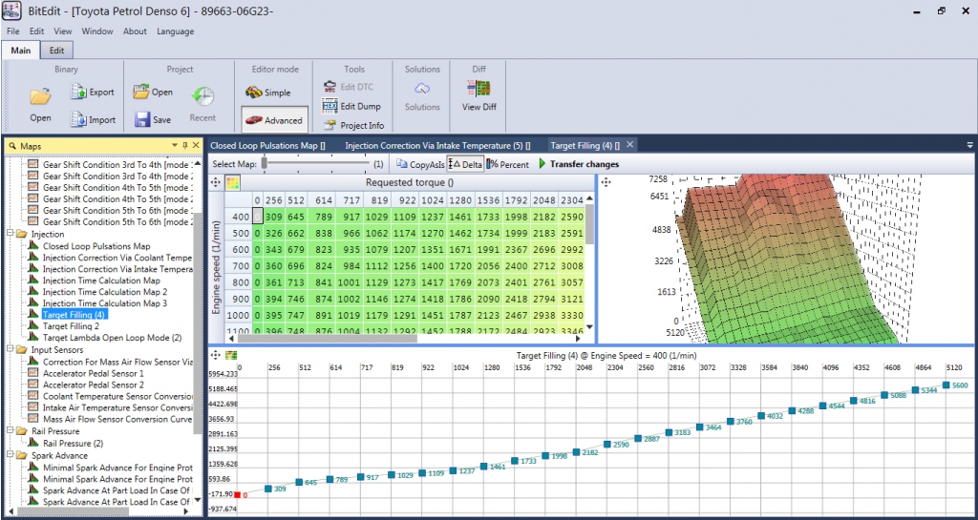Select Target Lambda Open Loop Mode (2)

(x=112, y=338)
